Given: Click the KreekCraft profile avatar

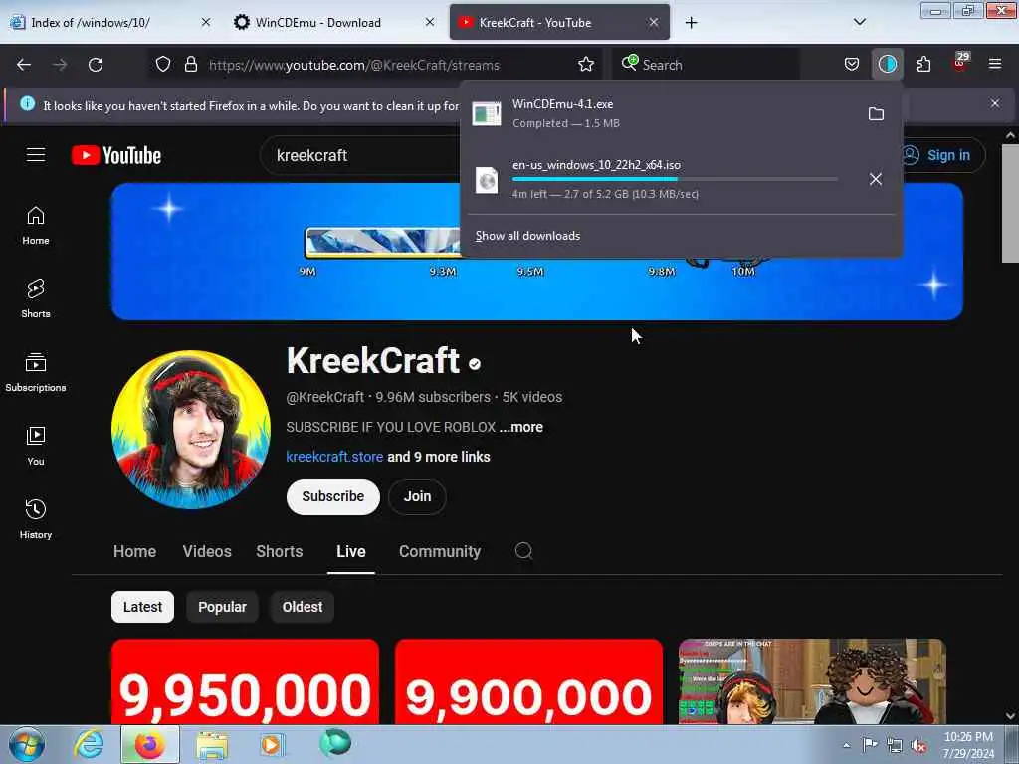Looking at the screenshot, I should tap(190, 430).
